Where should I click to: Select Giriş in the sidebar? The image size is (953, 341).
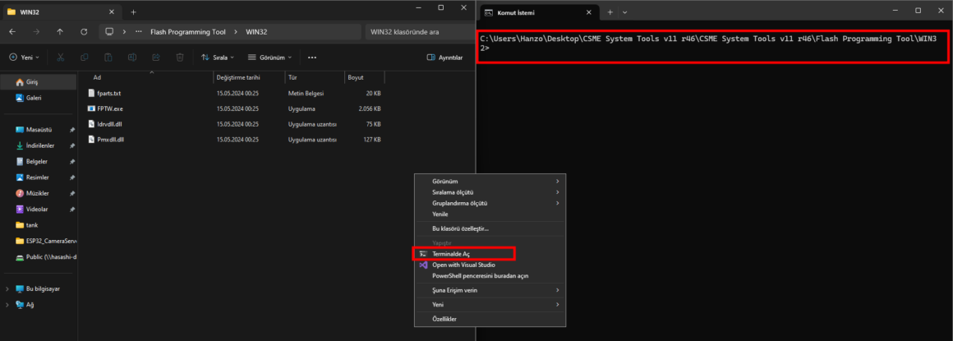click(39, 81)
